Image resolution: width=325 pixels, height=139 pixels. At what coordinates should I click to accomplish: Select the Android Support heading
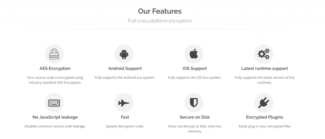coord(125,68)
